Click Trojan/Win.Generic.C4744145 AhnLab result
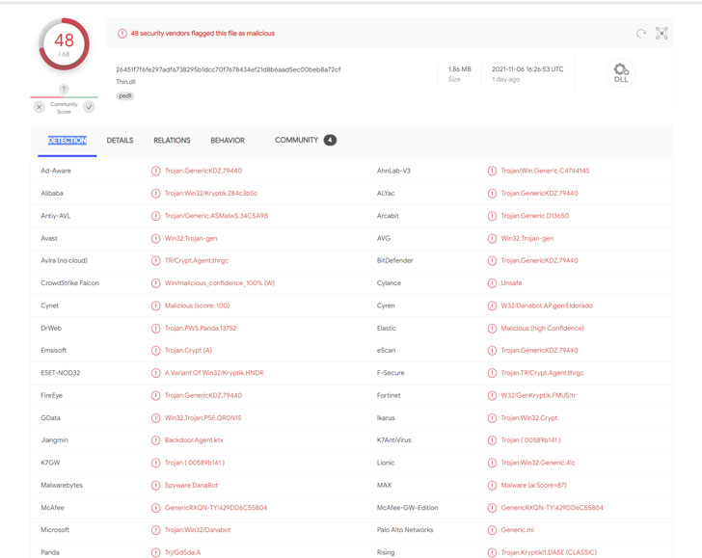This screenshot has height=558, width=702. click(545, 171)
